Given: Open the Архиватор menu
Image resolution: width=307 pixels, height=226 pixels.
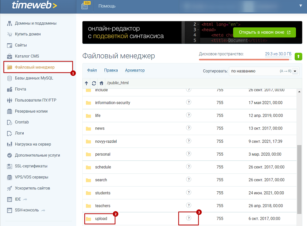Looking at the screenshot, I should pos(135,70).
